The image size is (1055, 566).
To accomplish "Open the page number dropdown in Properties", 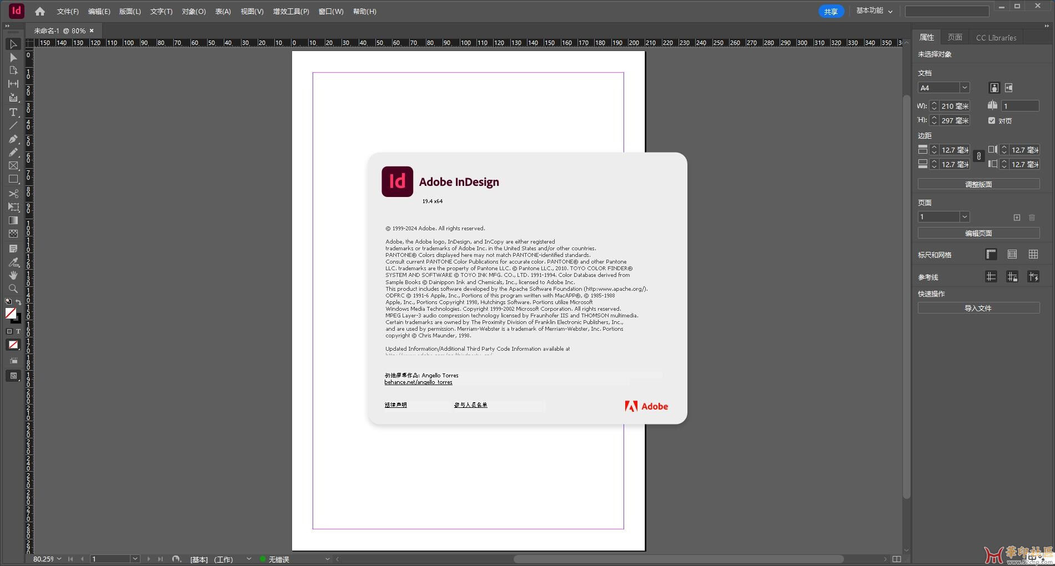I will pyautogui.click(x=964, y=217).
